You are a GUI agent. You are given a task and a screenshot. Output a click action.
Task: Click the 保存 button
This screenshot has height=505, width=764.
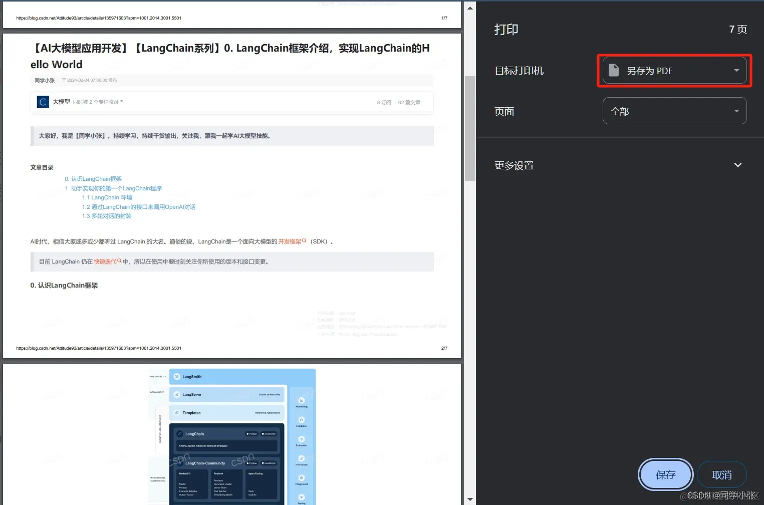pyautogui.click(x=665, y=474)
